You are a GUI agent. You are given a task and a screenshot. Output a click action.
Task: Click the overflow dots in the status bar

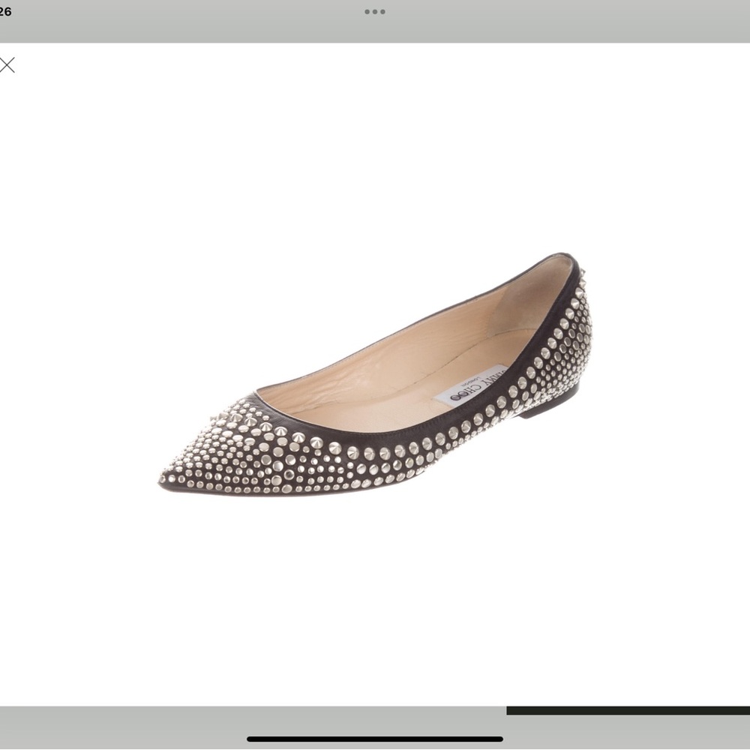tap(374, 12)
